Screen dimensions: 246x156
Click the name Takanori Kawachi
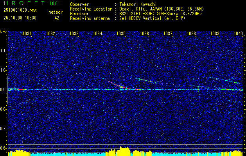click(x=138, y=4)
